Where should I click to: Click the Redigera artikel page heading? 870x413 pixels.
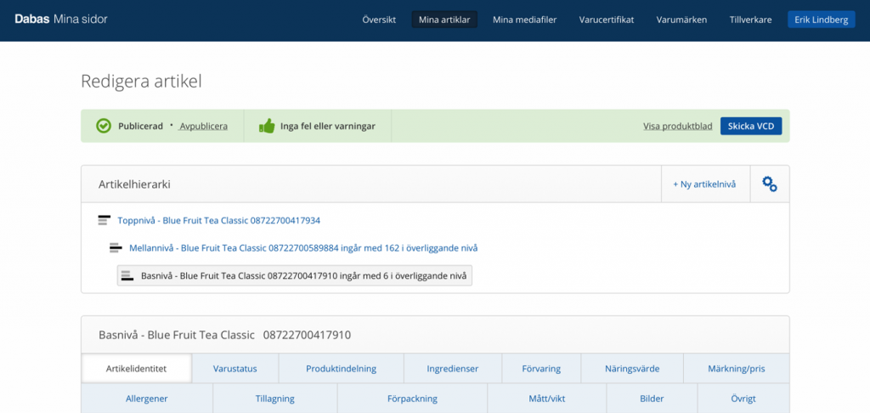pyautogui.click(x=142, y=82)
